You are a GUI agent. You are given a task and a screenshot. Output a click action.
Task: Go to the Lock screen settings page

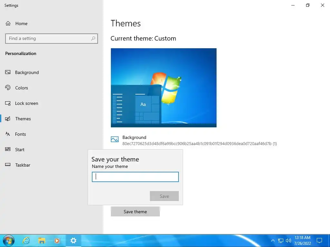point(51,103)
